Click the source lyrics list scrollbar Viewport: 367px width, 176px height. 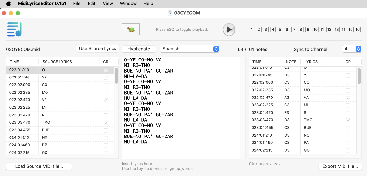point(116,76)
